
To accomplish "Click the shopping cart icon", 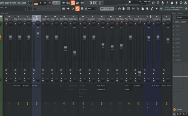I will pyautogui.click(x=161, y=8).
